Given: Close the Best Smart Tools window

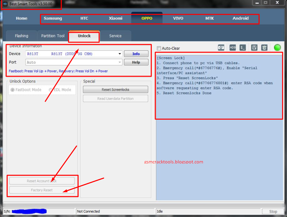Looking at the screenshot, I should point(277,3).
